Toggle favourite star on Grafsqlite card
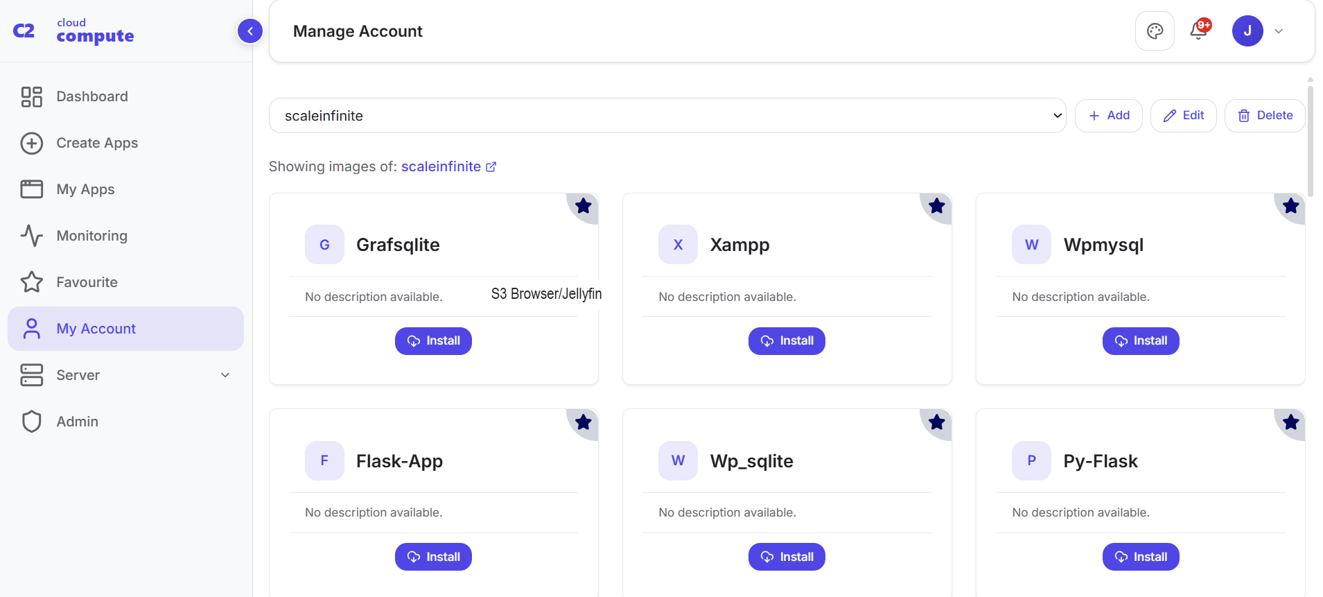 (584, 206)
